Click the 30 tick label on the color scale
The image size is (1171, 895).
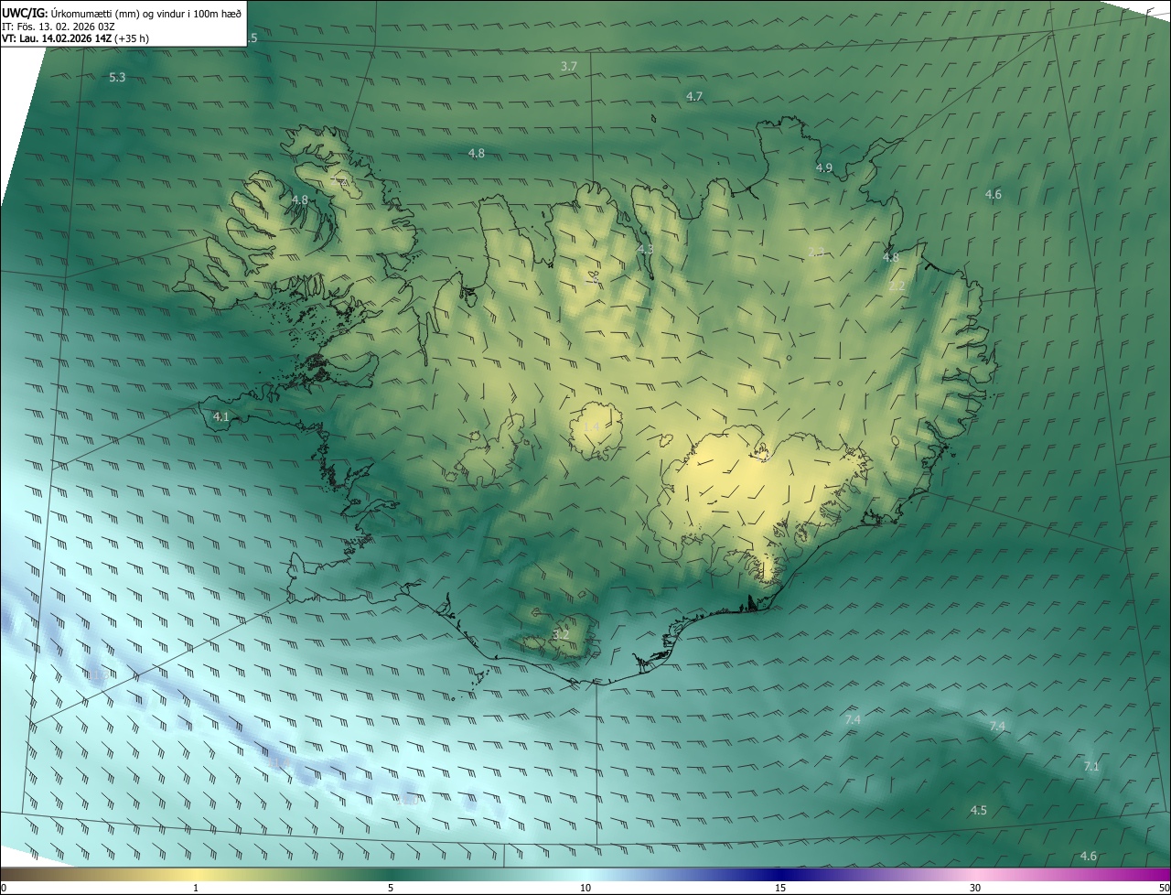(975, 888)
